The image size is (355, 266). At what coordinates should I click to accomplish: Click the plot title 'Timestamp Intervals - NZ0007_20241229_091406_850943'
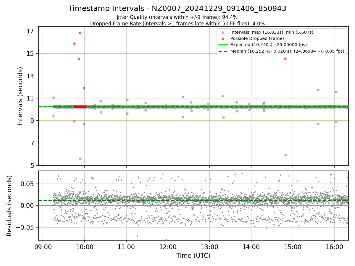(x=177, y=9)
